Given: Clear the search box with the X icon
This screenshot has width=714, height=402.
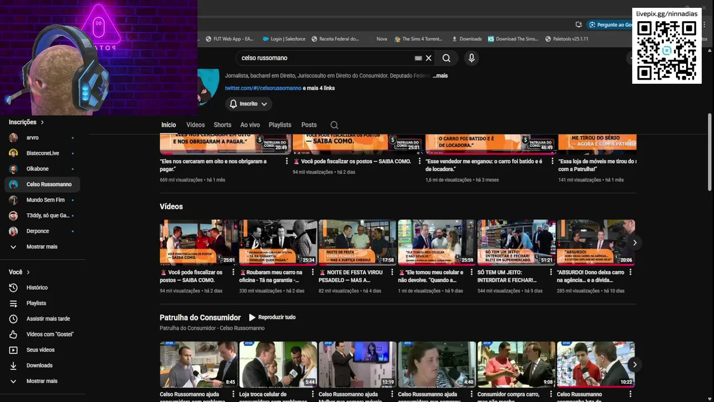Looking at the screenshot, I should [428, 58].
